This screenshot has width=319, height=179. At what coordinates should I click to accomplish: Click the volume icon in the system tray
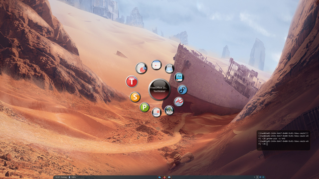tap(260, 177)
